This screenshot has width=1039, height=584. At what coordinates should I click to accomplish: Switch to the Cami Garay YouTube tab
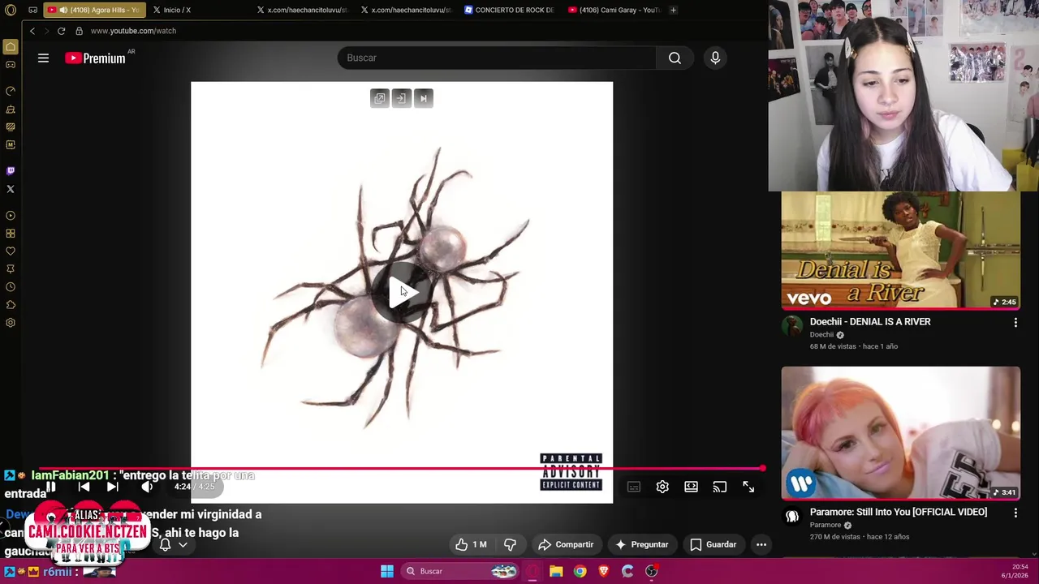click(614, 10)
